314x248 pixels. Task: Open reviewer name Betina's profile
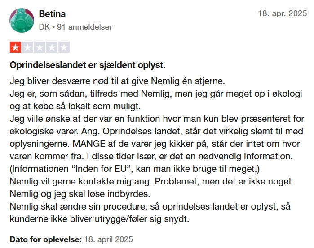pos(52,14)
